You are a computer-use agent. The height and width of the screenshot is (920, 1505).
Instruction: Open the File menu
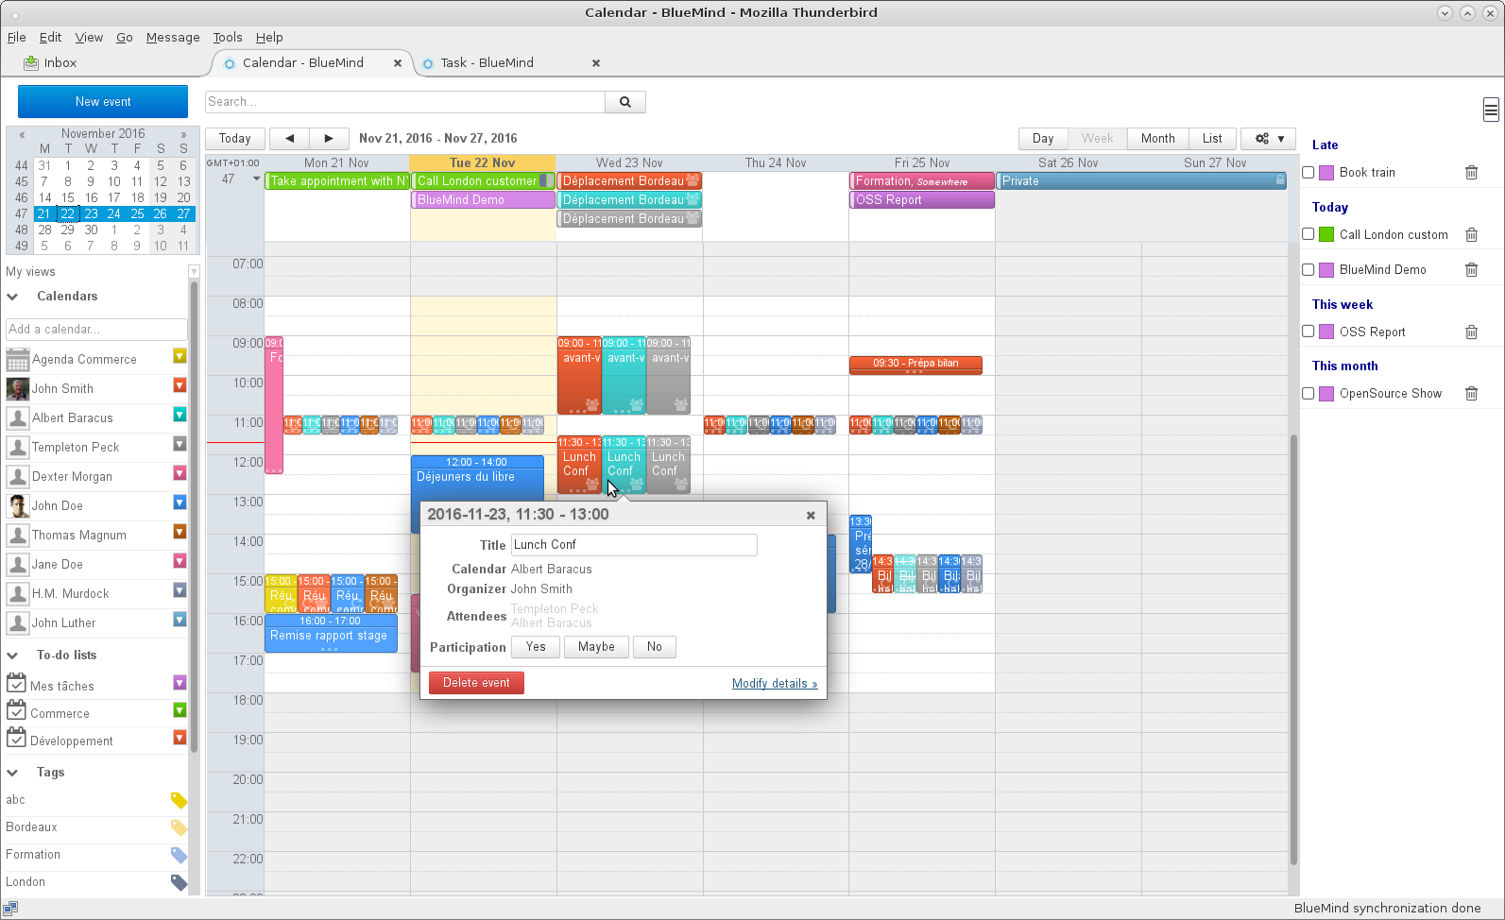point(17,38)
